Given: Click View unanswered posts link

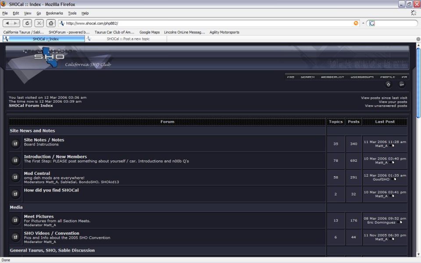Looking at the screenshot, I should 386,106.
